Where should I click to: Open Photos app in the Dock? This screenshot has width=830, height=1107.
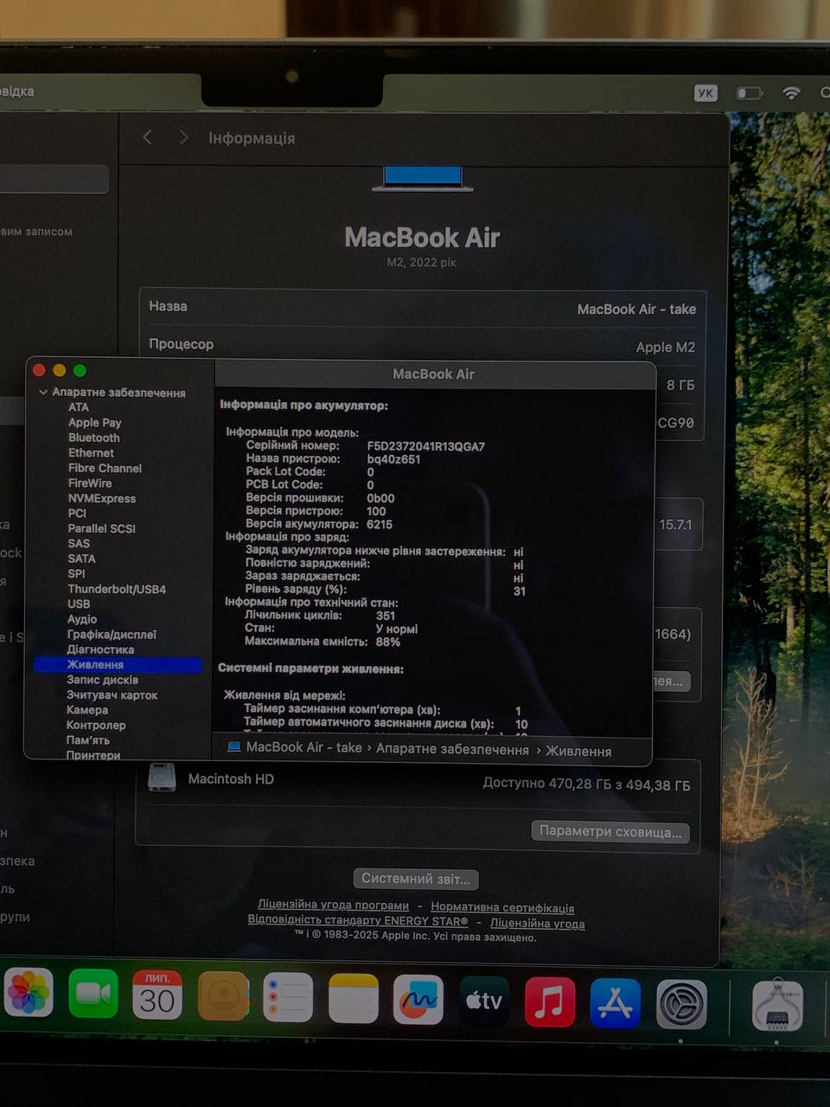pos(29,992)
